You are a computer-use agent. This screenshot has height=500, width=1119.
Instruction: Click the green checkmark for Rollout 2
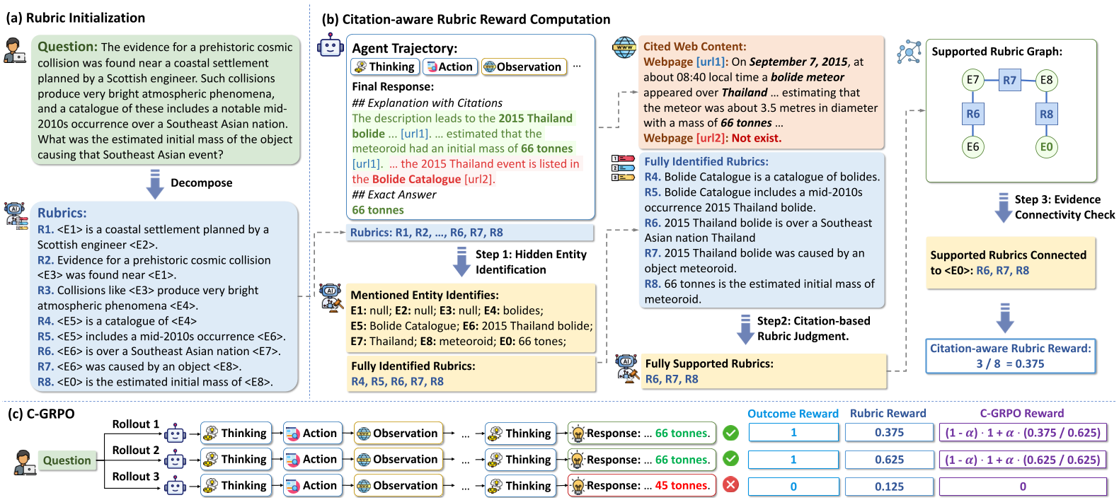[x=731, y=459]
